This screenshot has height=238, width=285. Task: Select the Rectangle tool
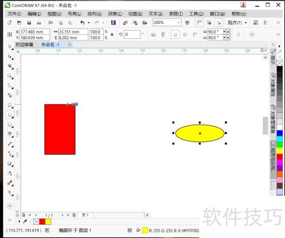10,105
